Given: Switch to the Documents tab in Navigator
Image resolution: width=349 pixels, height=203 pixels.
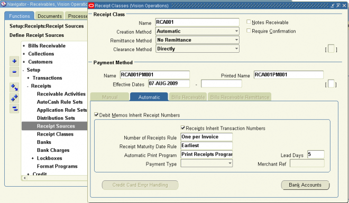Looking at the screenshot, I should coord(50,16).
